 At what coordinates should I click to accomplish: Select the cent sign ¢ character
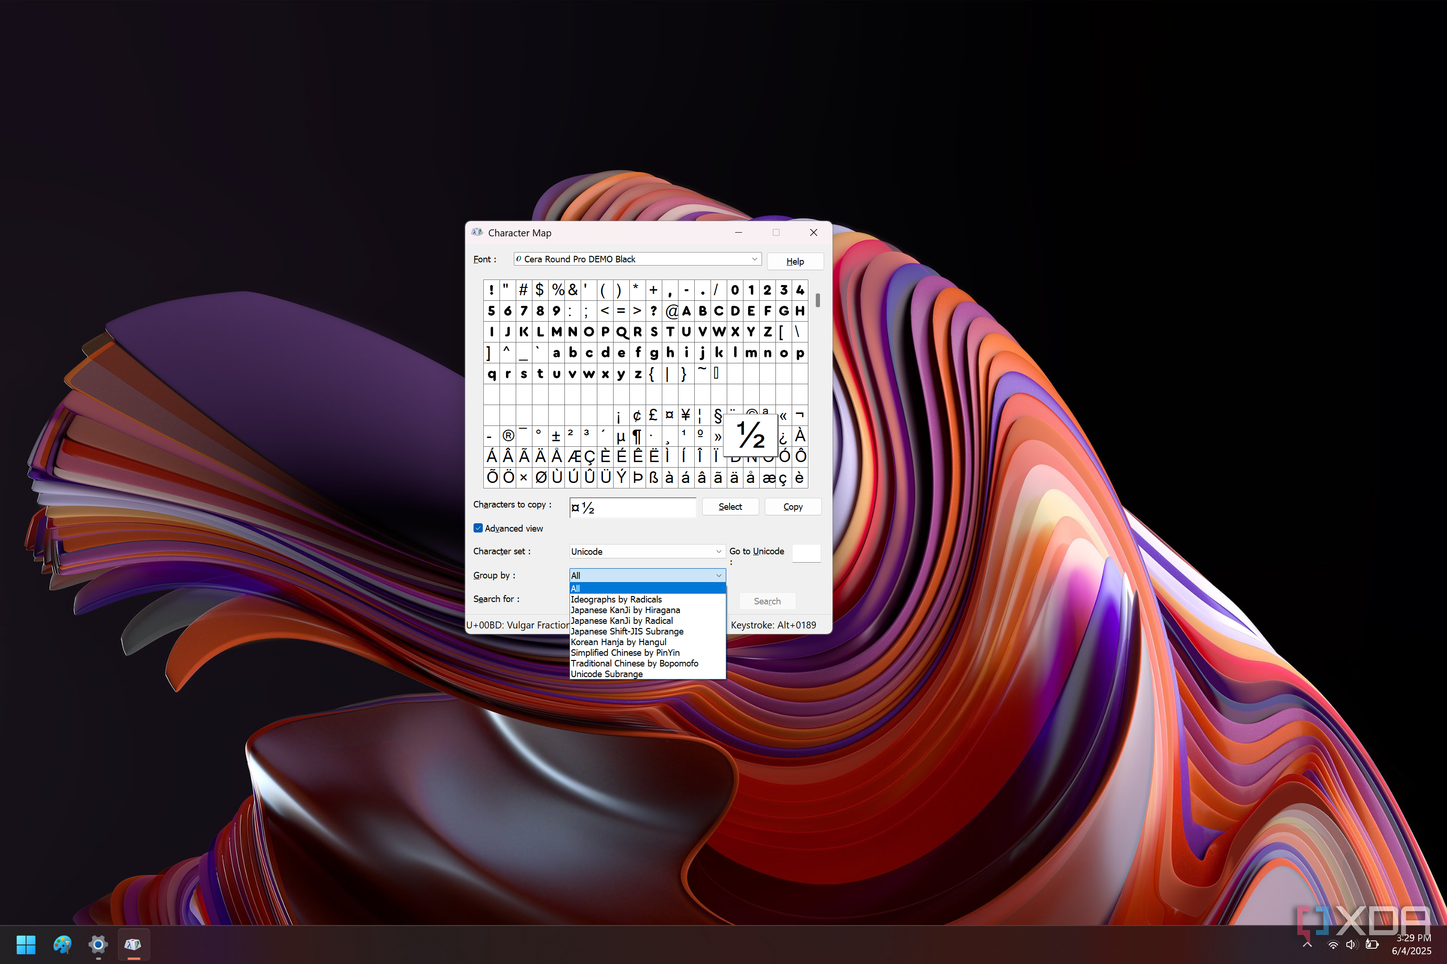tap(637, 415)
